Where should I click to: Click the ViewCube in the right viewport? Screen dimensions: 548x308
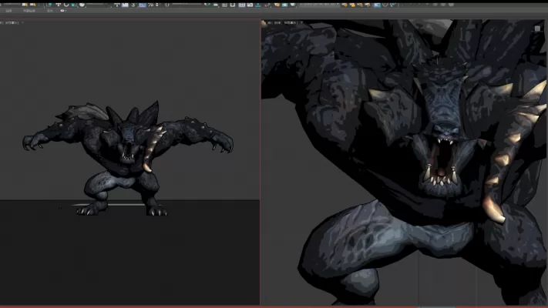537,28
